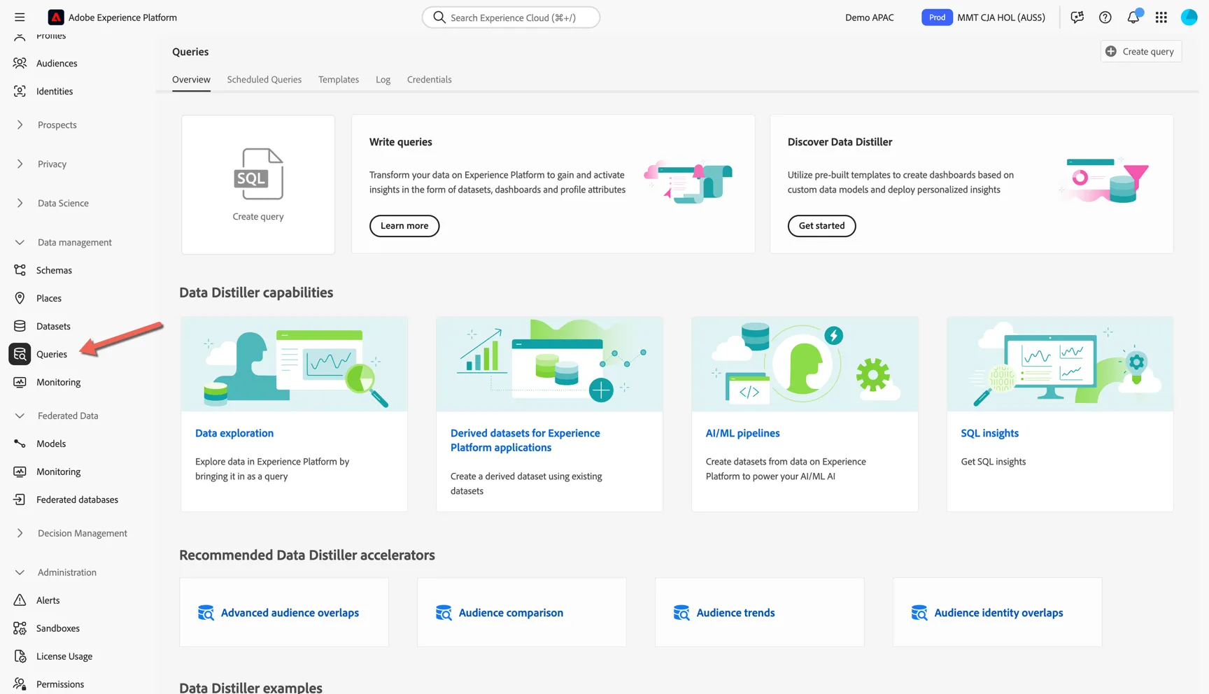The height and width of the screenshot is (694, 1209).
Task: Click the Demo APAC organization name
Action: pos(870,17)
